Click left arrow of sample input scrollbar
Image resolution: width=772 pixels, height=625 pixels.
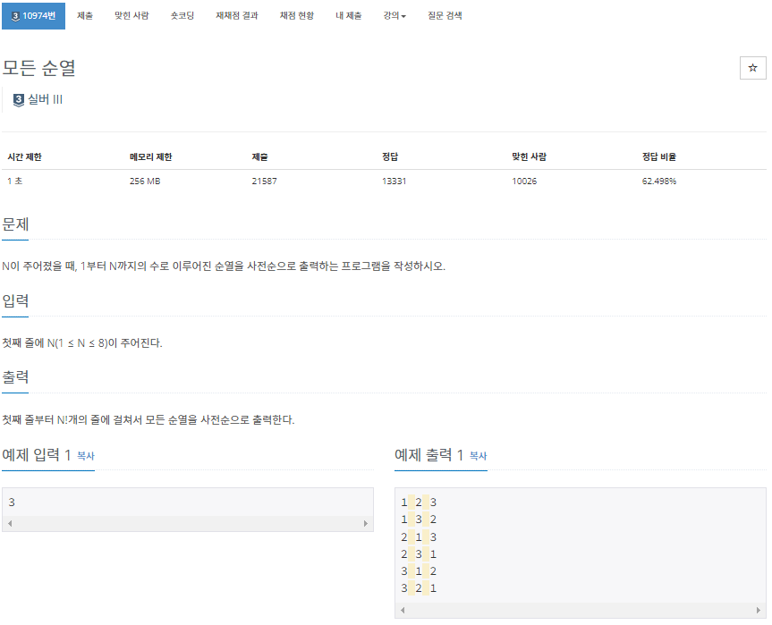10,524
